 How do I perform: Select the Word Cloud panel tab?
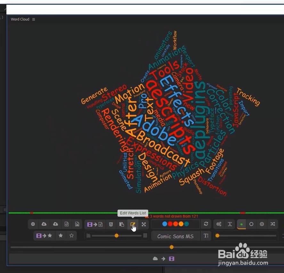click(20, 19)
